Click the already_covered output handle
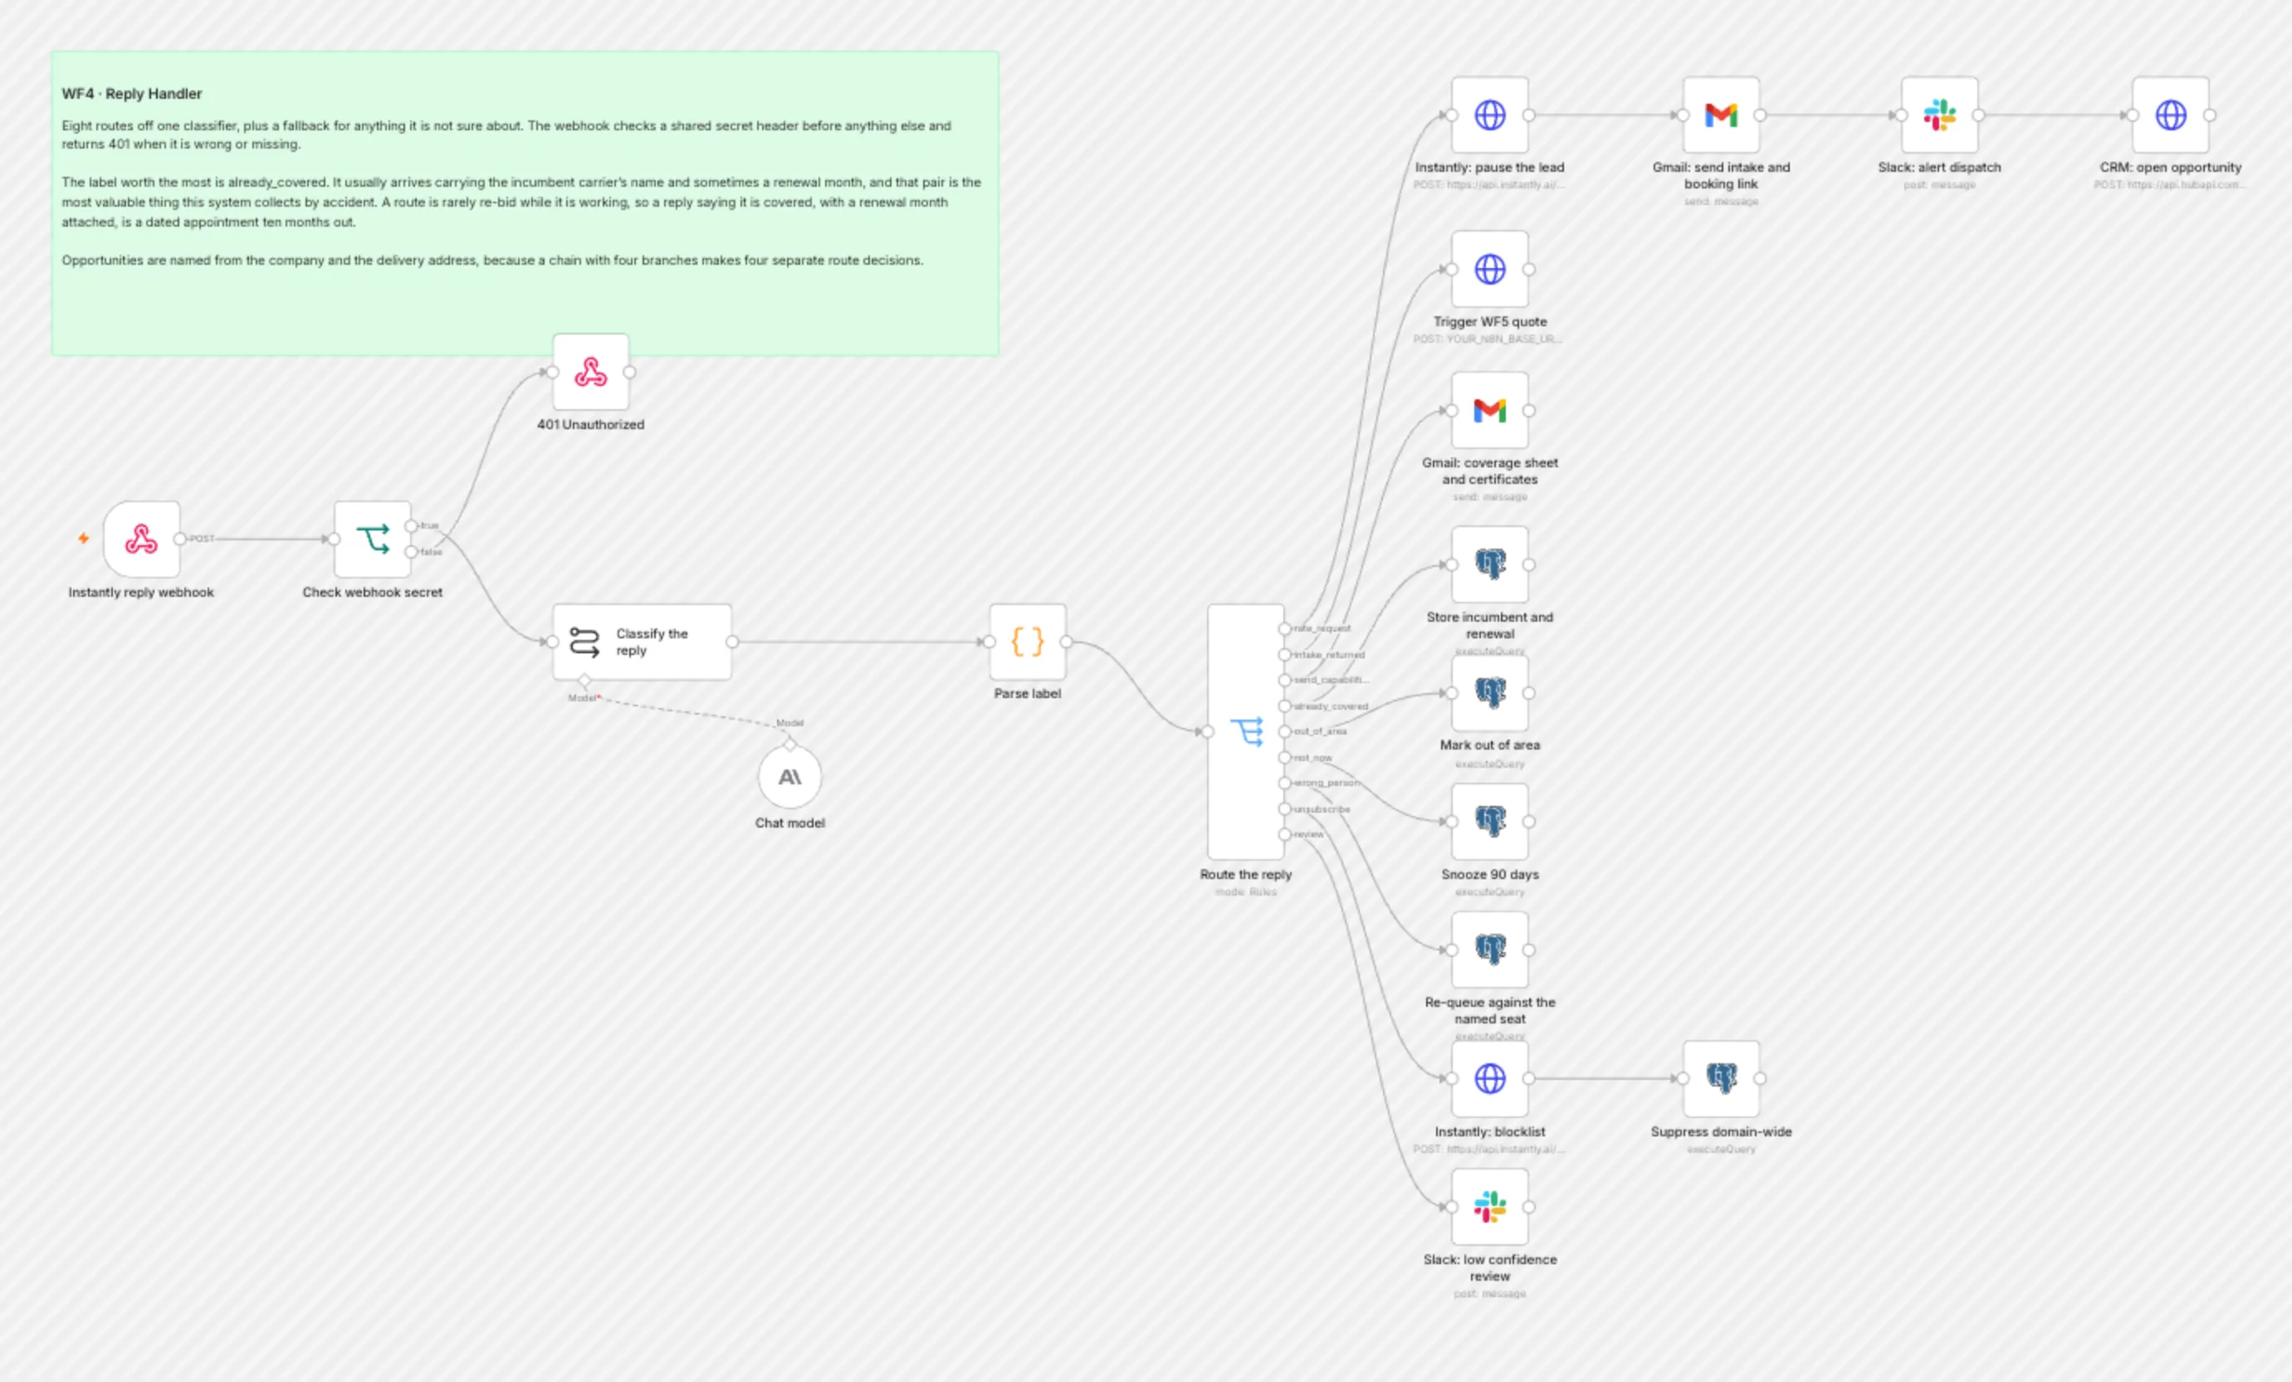2292x1382 pixels. (1284, 706)
